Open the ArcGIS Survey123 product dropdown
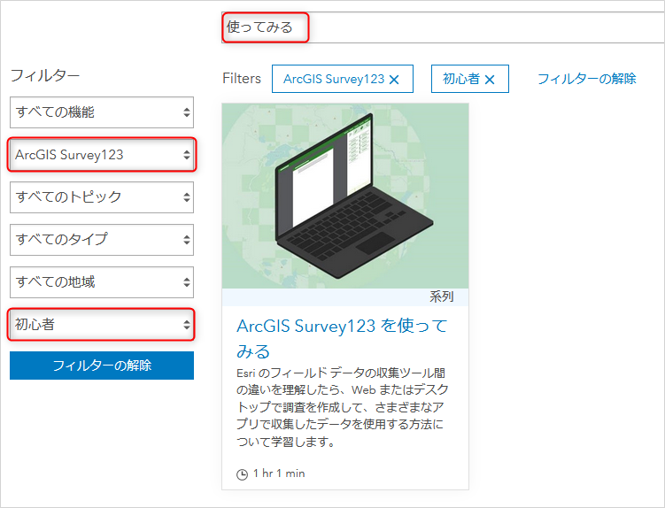The image size is (665, 508). [x=102, y=155]
